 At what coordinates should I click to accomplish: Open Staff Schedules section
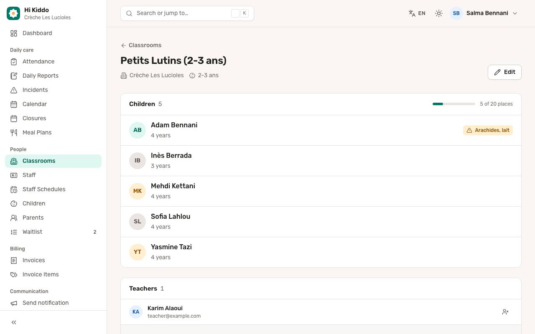click(x=53, y=189)
